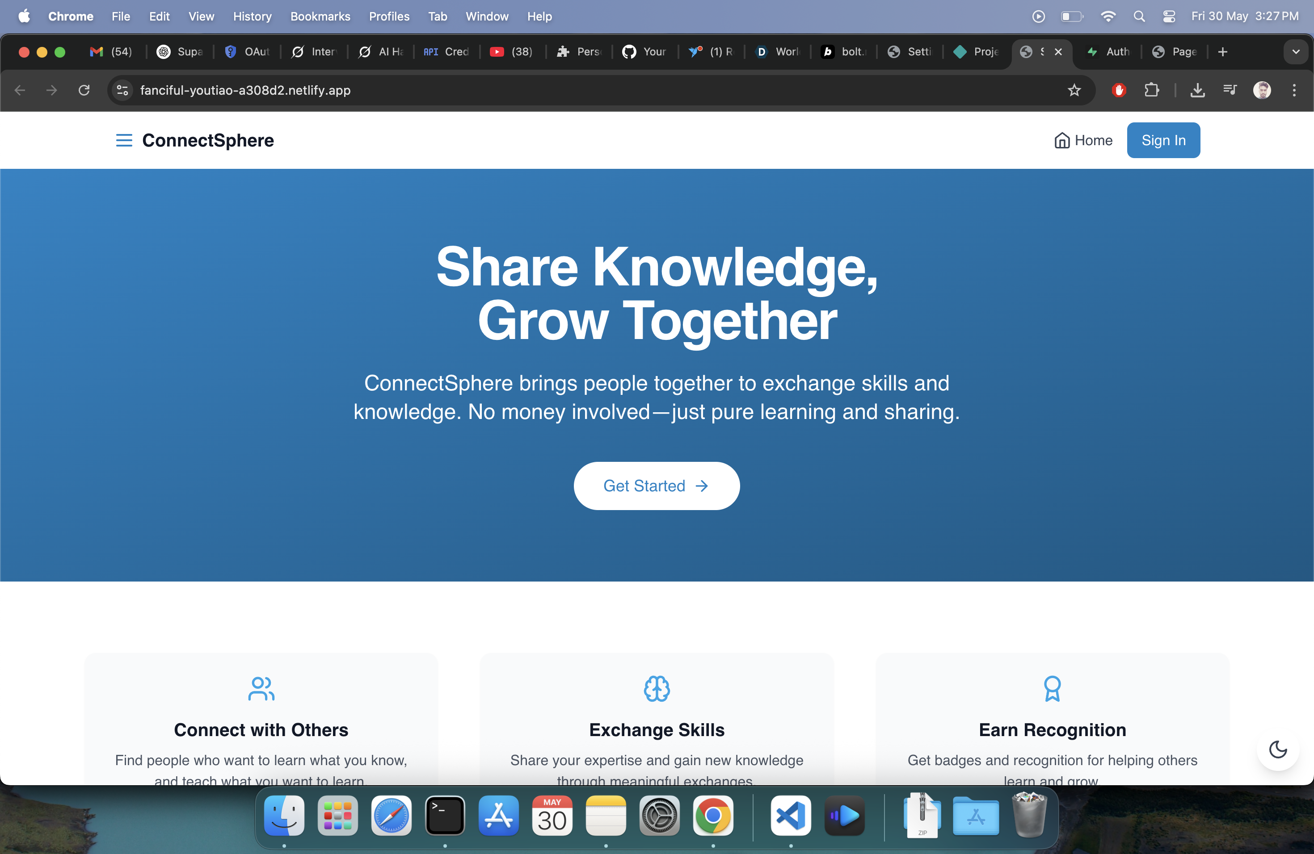The width and height of the screenshot is (1314, 854).
Task: Reload the page
Action: click(x=84, y=90)
